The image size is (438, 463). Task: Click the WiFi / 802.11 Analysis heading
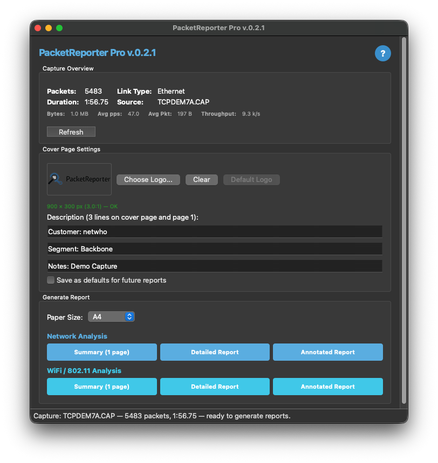[84, 370]
